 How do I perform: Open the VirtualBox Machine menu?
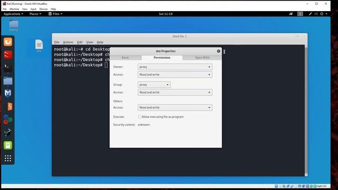coord(14,9)
